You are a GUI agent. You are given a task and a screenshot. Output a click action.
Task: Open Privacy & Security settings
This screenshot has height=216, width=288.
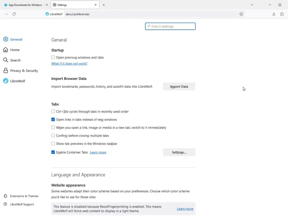[x=24, y=71]
